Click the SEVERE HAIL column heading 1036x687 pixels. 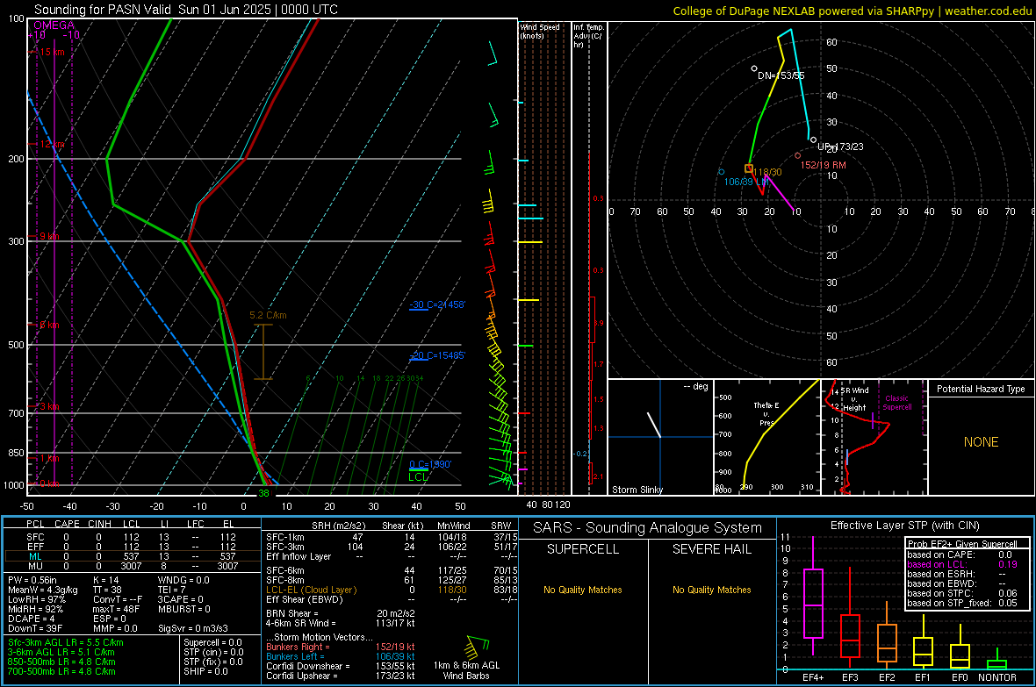(711, 549)
